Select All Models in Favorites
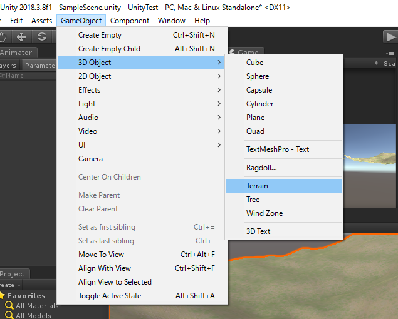Screen dimensions: 398x319 [x=33, y=315]
